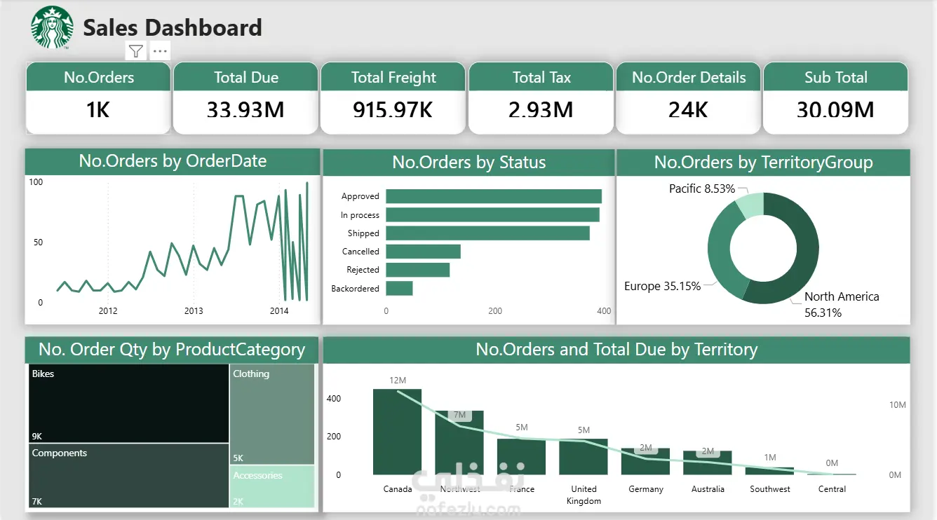Click the No.Orders by OrderDate chart title
Image resolution: width=937 pixels, height=520 pixels.
173,161
